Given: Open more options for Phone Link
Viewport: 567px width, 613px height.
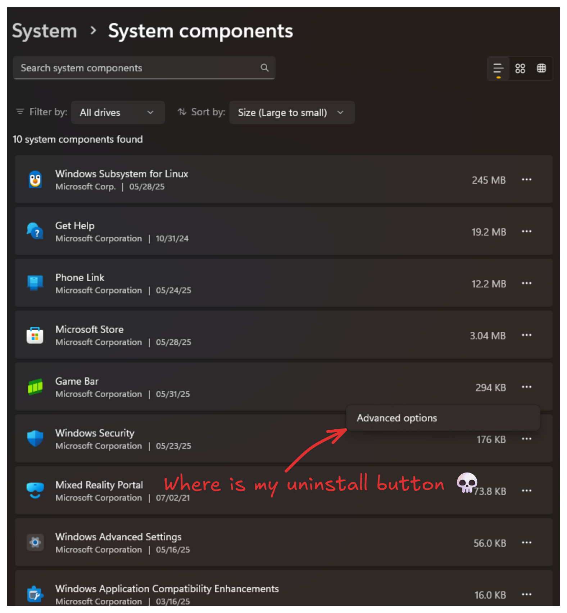Looking at the screenshot, I should [x=526, y=283].
